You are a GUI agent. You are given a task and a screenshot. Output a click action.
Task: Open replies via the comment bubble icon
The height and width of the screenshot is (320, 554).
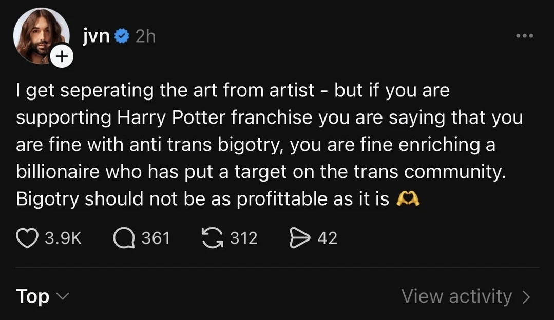pyautogui.click(x=124, y=238)
